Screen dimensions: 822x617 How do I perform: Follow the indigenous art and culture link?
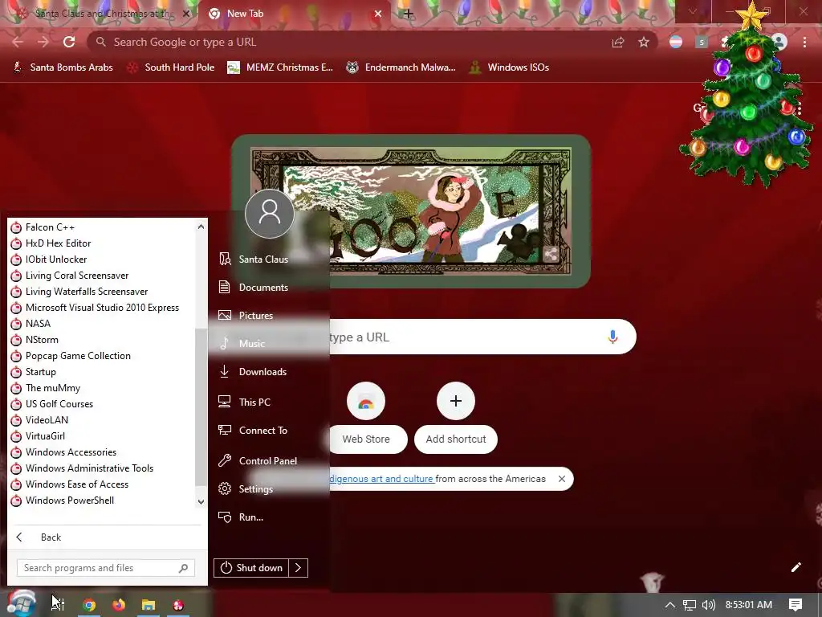tap(381, 479)
